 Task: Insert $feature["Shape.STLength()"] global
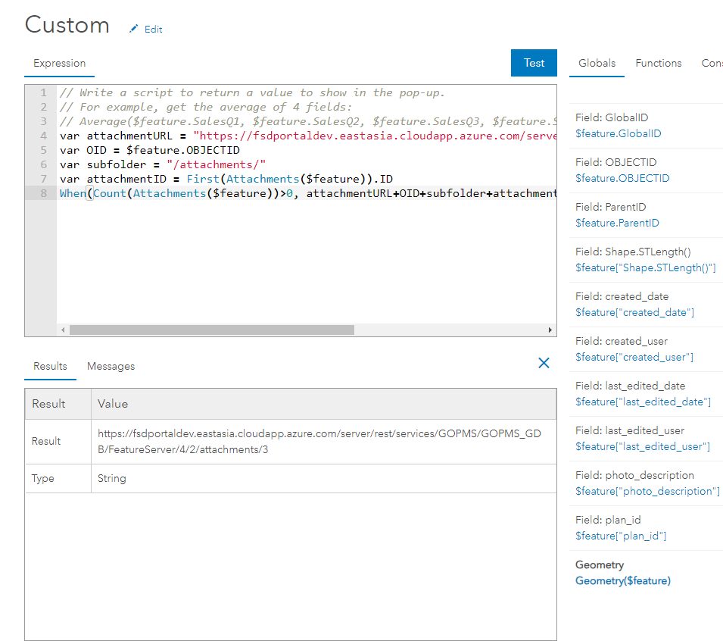pos(646,268)
